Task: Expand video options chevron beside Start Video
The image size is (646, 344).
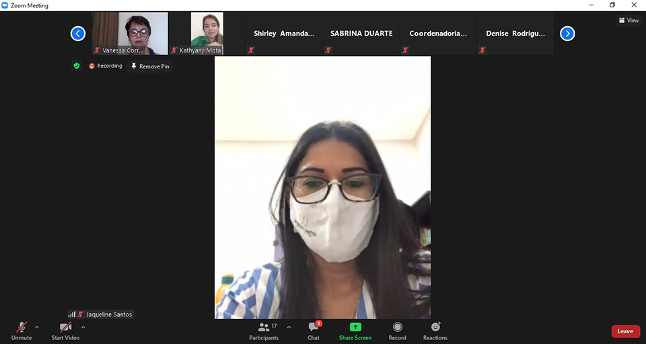Action: coord(83,327)
